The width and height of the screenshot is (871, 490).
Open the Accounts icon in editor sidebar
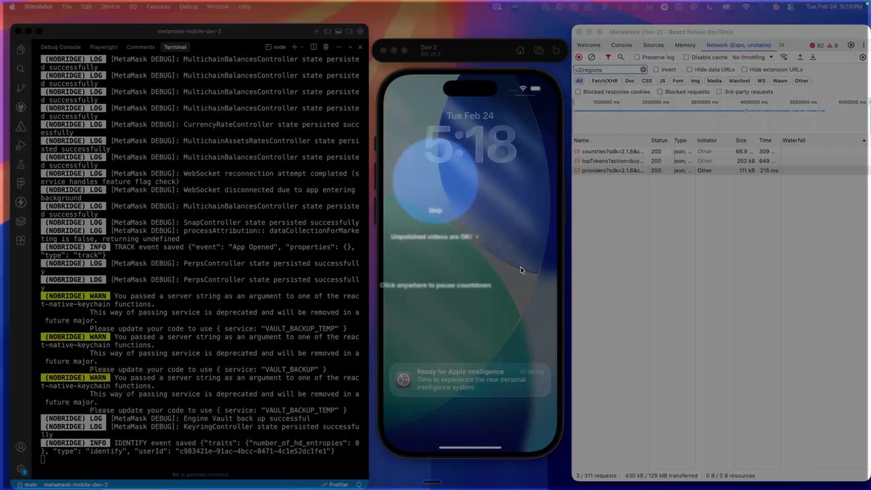20,447
